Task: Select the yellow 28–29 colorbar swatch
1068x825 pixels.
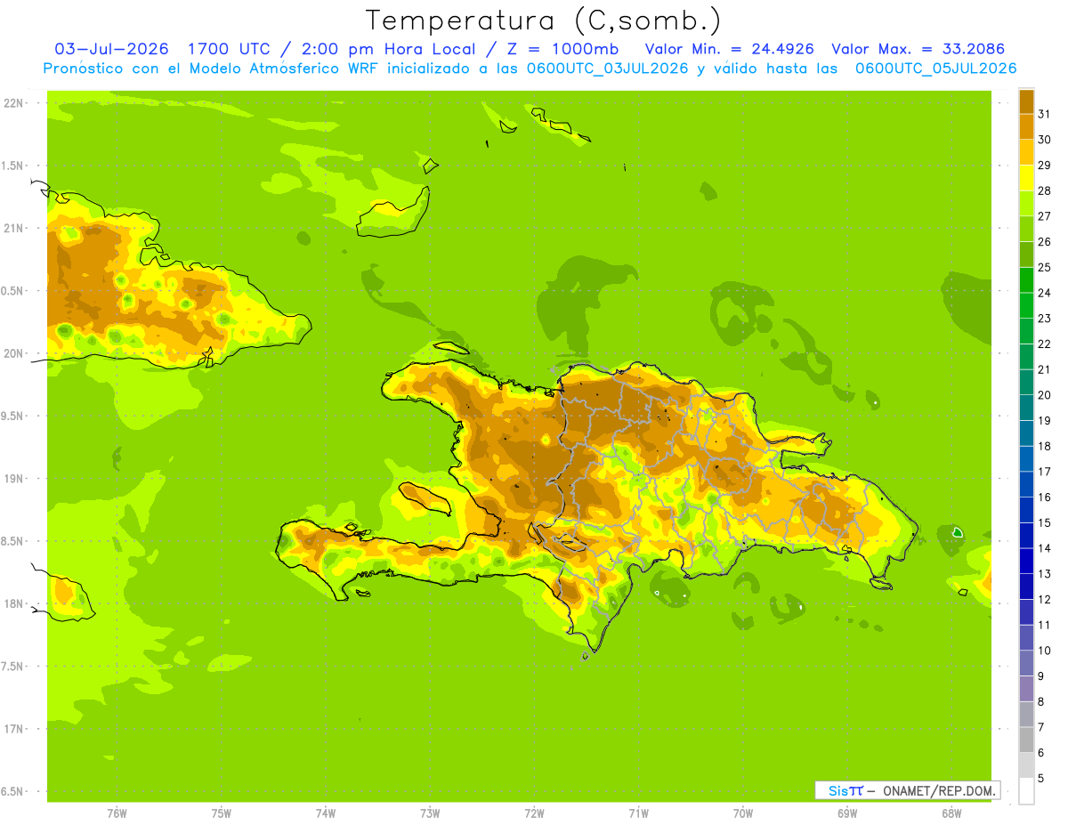Action: [x=1026, y=178]
